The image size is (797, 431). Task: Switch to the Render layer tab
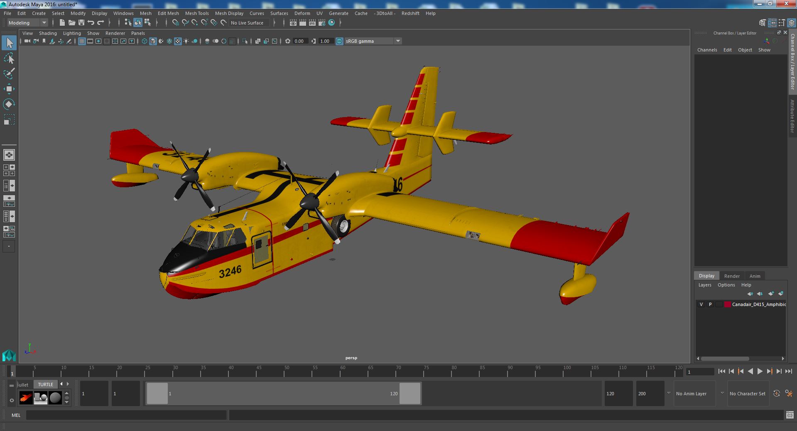click(732, 276)
